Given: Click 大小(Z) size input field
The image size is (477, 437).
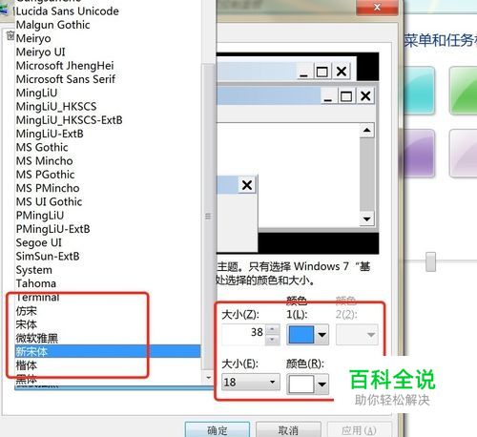Looking at the screenshot, I should [x=243, y=334].
